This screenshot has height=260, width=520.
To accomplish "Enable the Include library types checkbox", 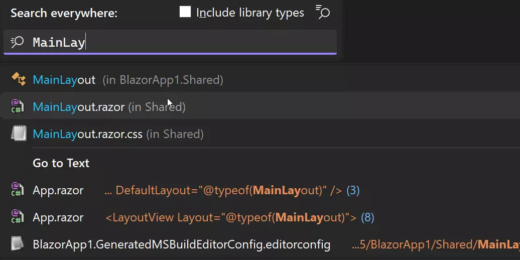I will 185,13.
